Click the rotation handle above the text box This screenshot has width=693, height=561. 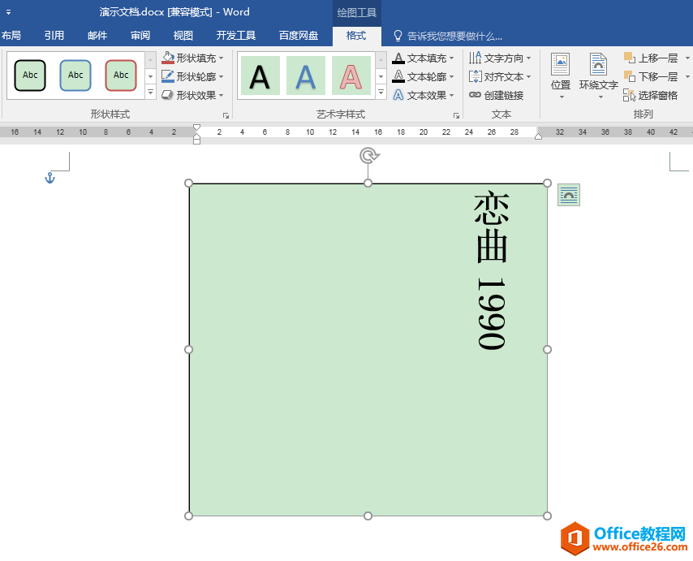click(x=369, y=156)
